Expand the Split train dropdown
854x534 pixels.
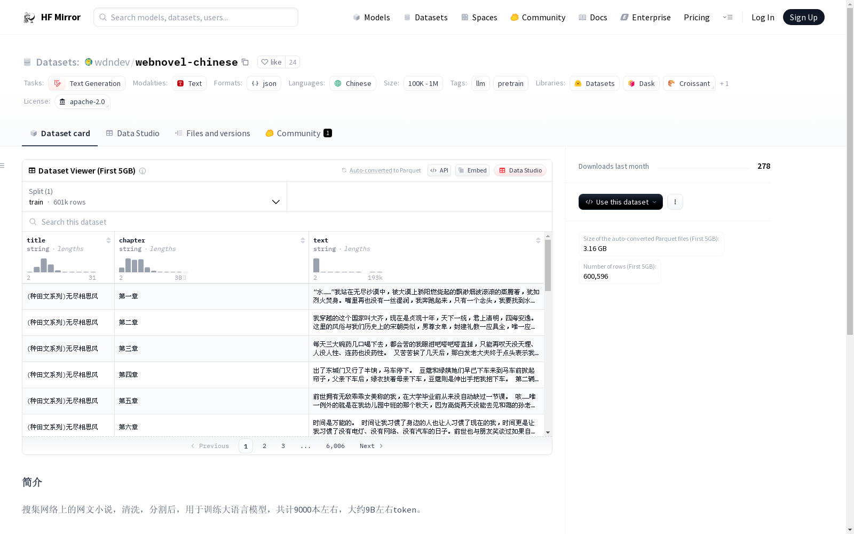tap(155, 197)
